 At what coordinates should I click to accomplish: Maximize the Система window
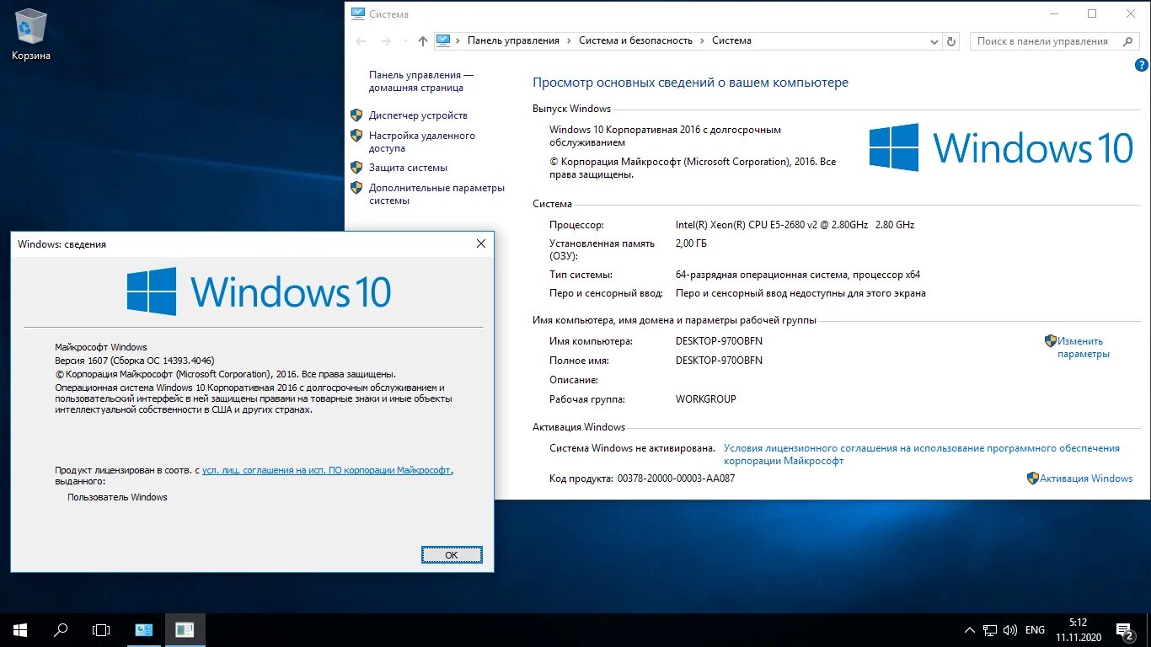1092,13
